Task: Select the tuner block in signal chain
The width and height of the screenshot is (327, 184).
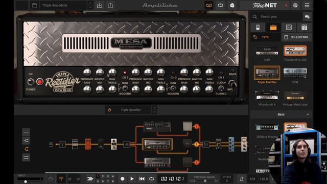Action: (x=62, y=144)
